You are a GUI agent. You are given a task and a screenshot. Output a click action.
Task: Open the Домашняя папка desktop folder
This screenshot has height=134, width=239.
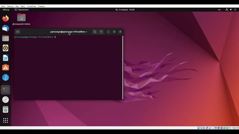pos(21,19)
